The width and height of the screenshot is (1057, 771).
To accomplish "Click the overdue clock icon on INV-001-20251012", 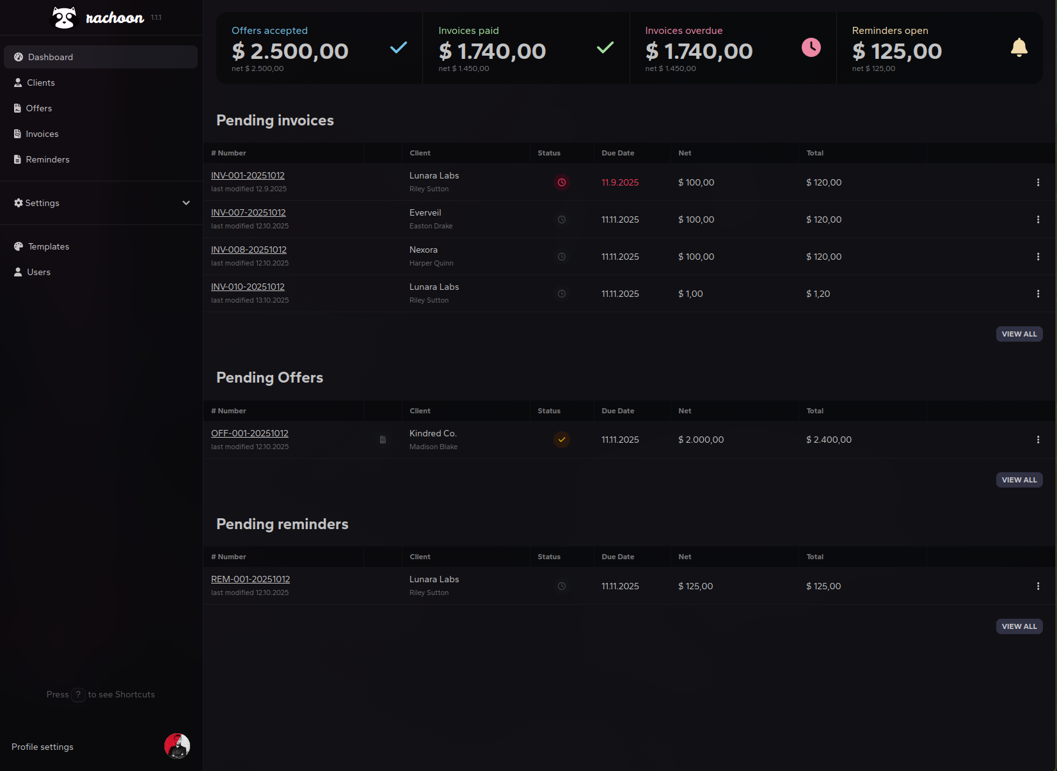I will point(562,182).
